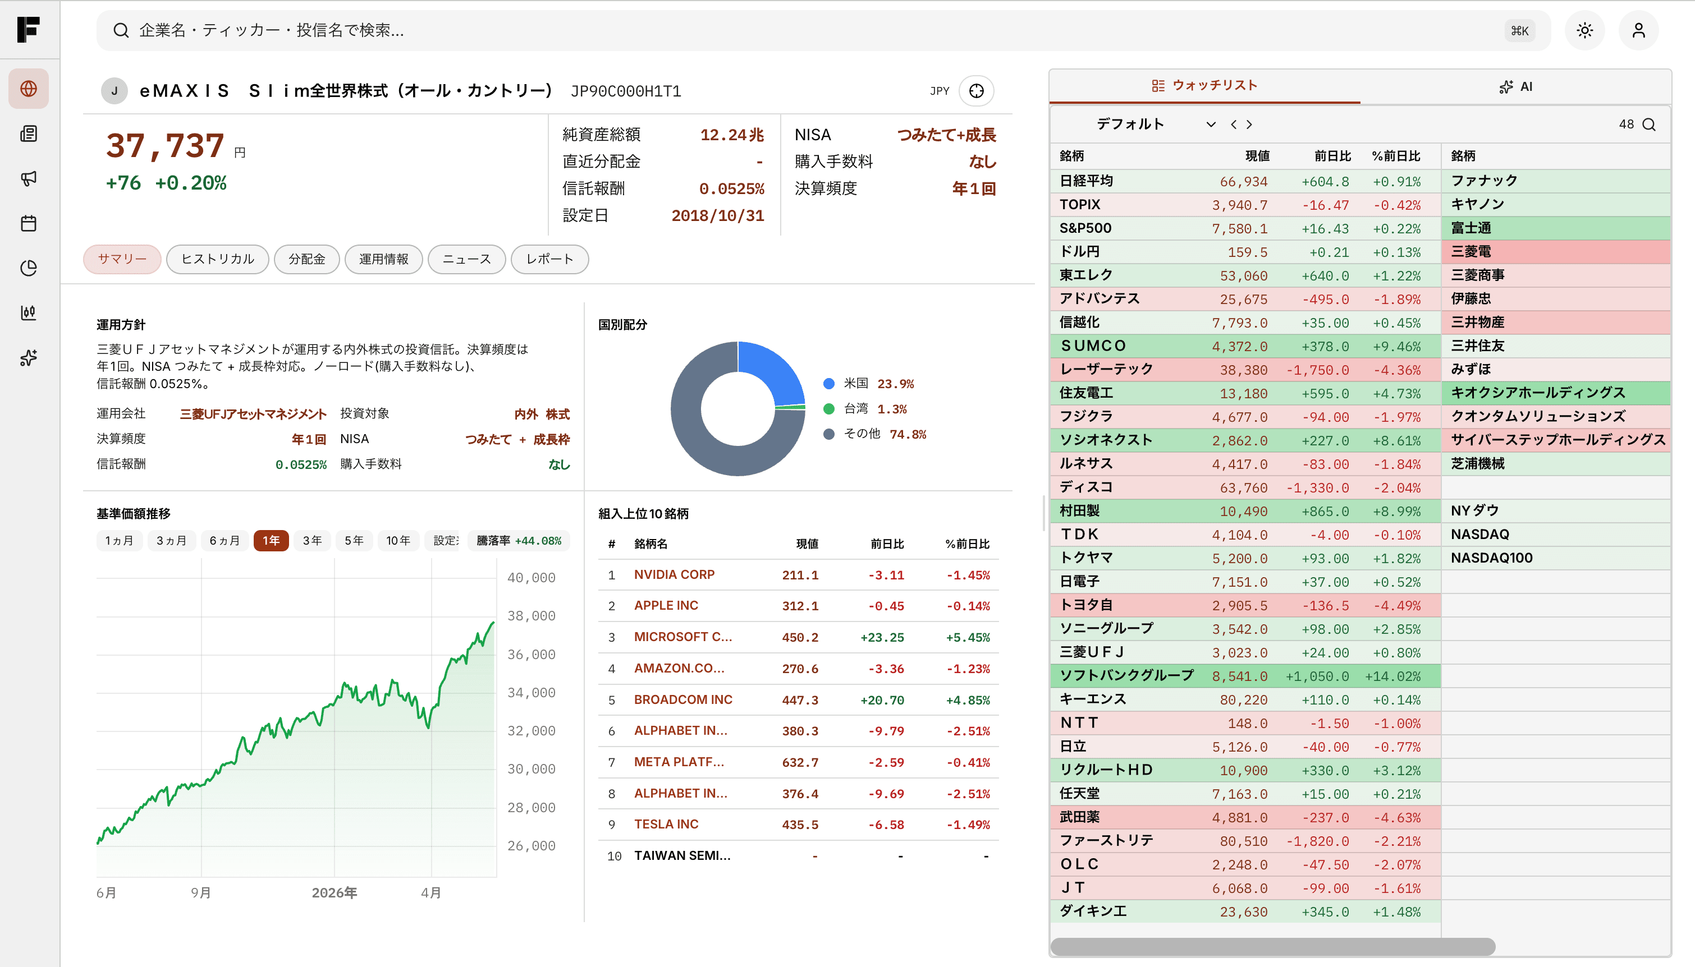The image size is (1695, 967).
Task: Open the candlestick chart icon in sidebar
Action: (29, 313)
